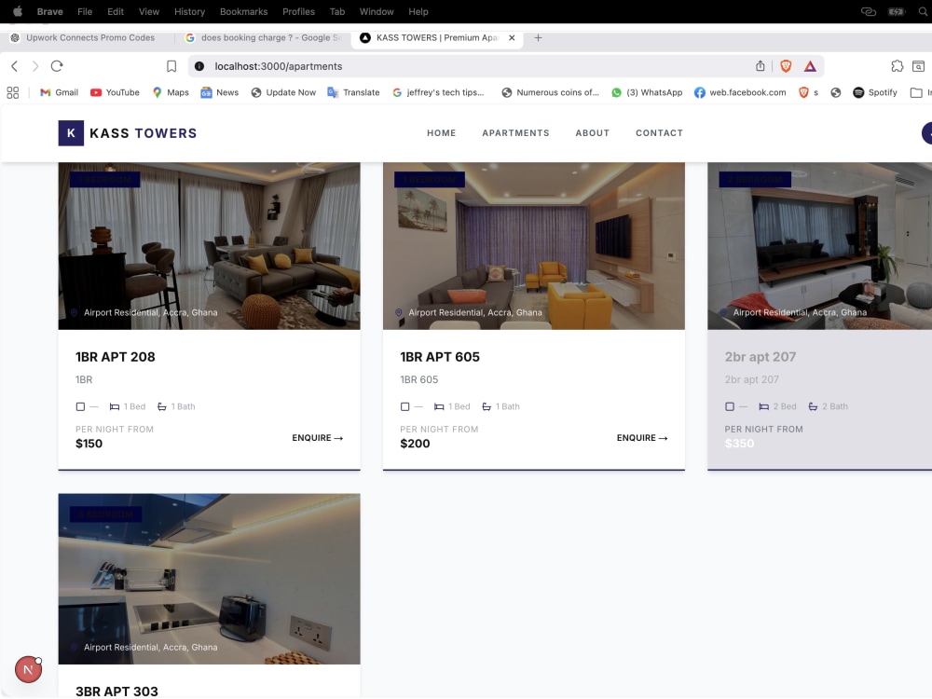The width and height of the screenshot is (932, 699).
Task: Open the Brave Rewards triangle icon
Action: click(810, 66)
